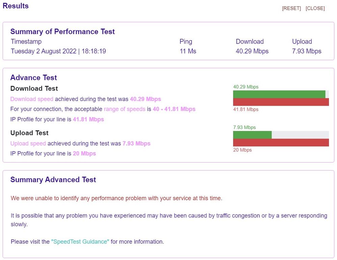Open the pink "Download speed" link
The image size is (337, 260).
coord(32,99)
